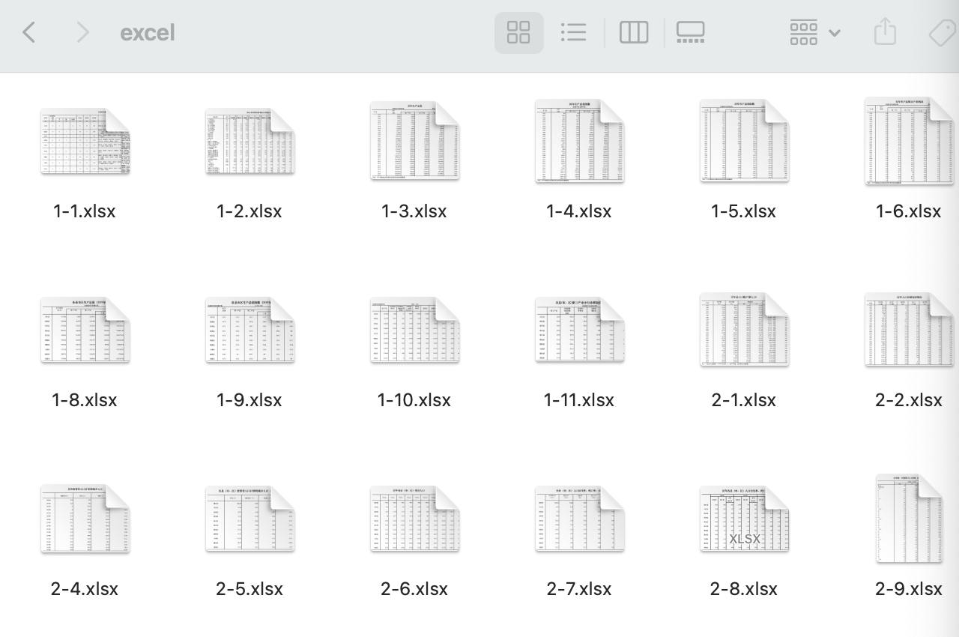The height and width of the screenshot is (637, 959).
Task: Click the file name 2-8.xlsx
Action: point(744,589)
